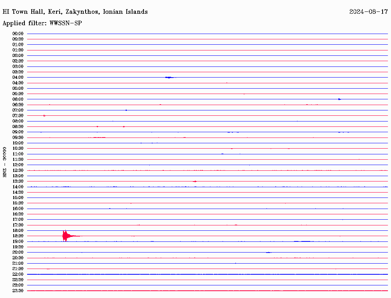This screenshot has height=298, width=391.
Task: Click the 'Applied filter: WWSSN-SP' text
Action: point(42,23)
